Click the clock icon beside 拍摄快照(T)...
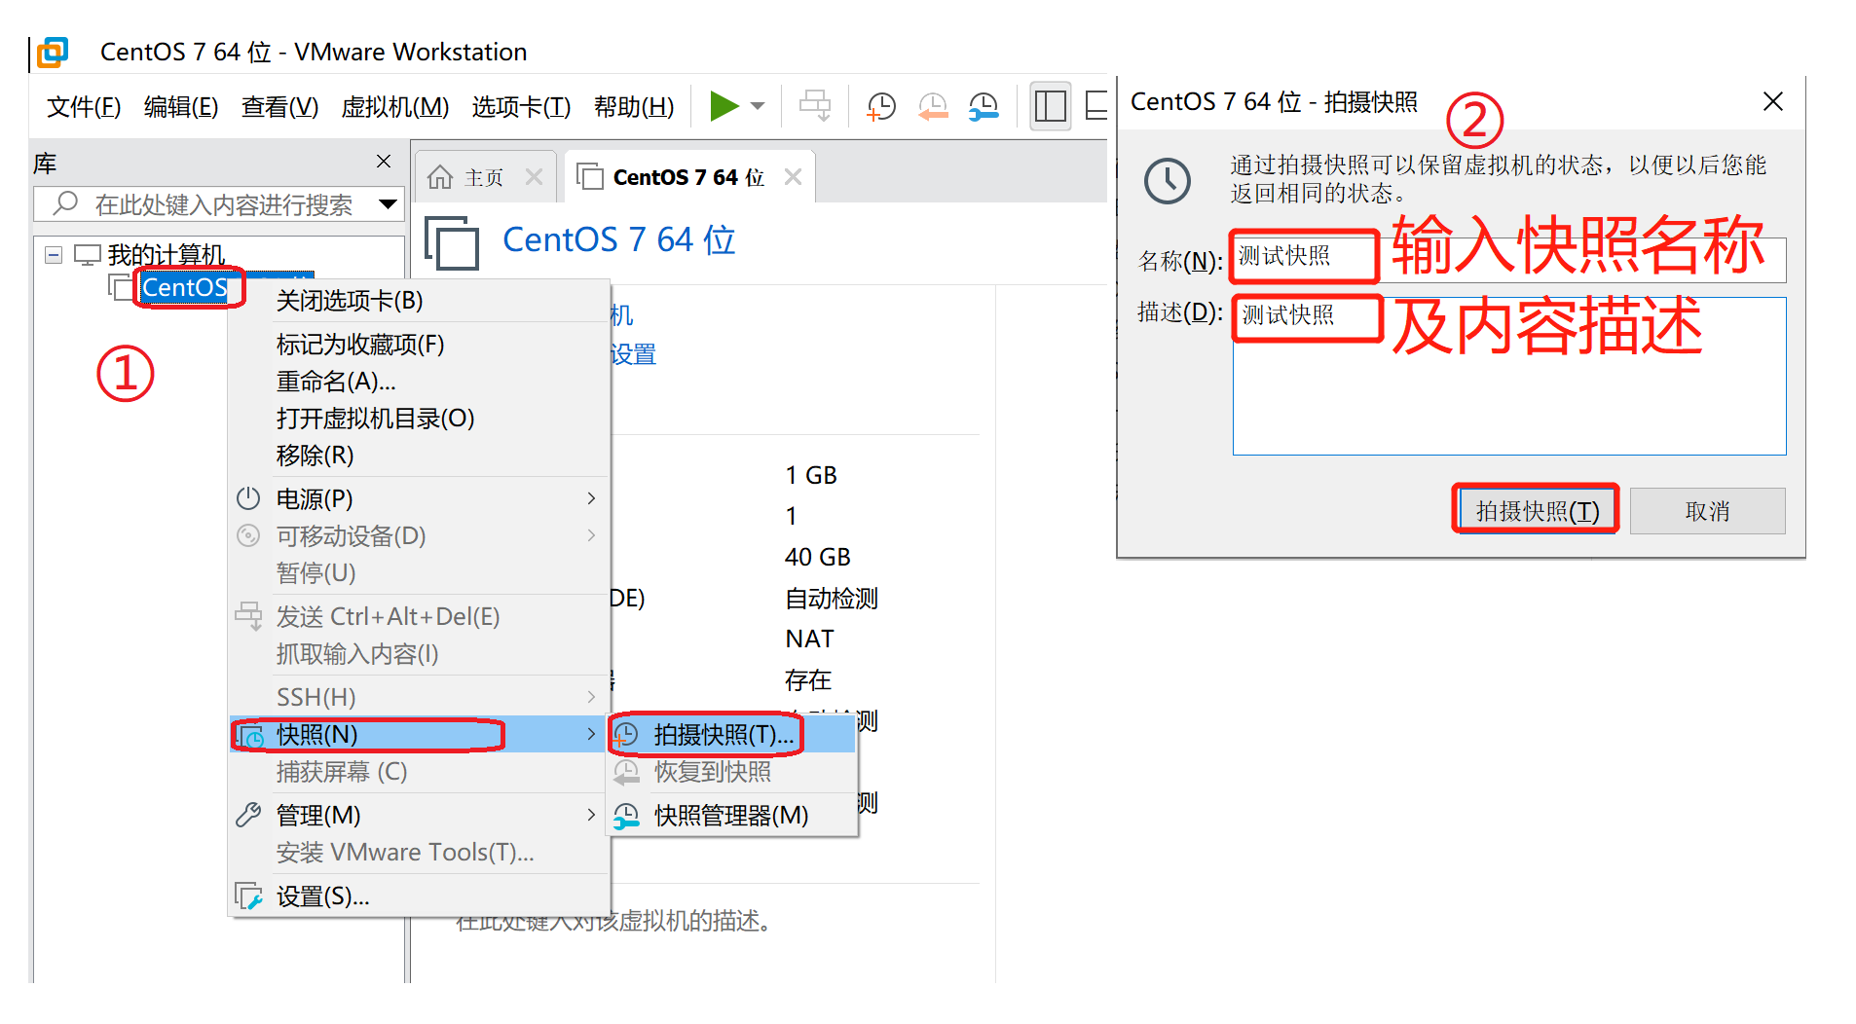Screen dimensions: 1856x1024 [626, 736]
